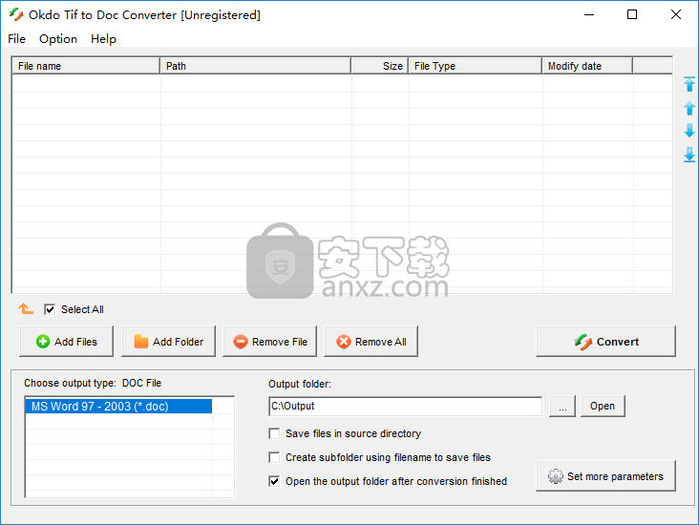
Task: Click the orange up-level arrow icon
Action: tap(26, 308)
